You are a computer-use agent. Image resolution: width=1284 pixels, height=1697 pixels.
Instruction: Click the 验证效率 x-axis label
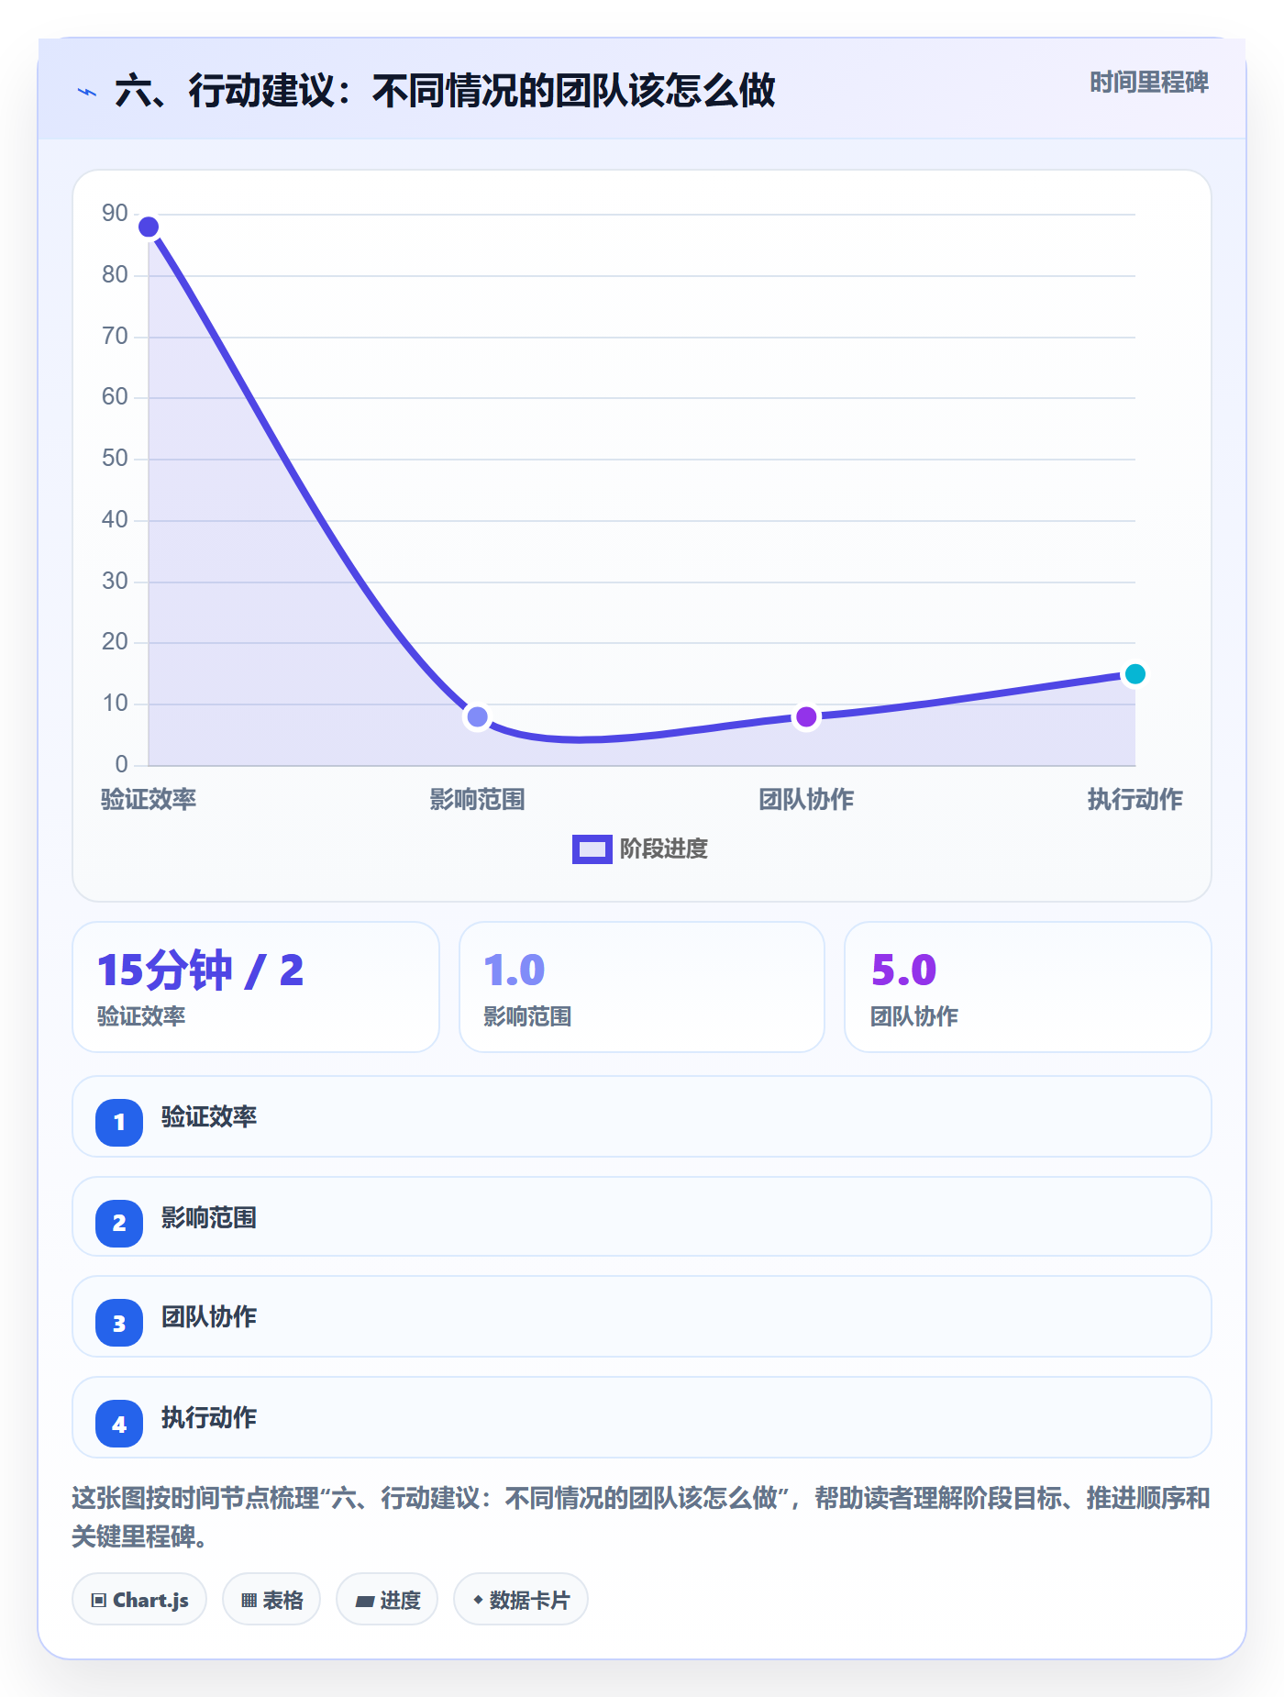(149, 799)
